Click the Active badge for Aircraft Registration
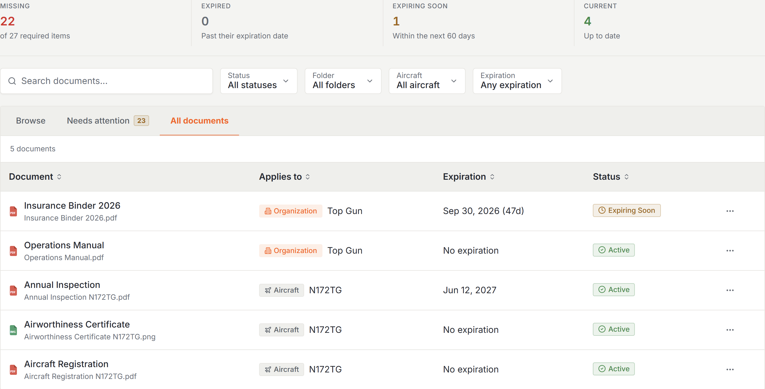Screen dimensions: 765x389 [x=614, y=369]
